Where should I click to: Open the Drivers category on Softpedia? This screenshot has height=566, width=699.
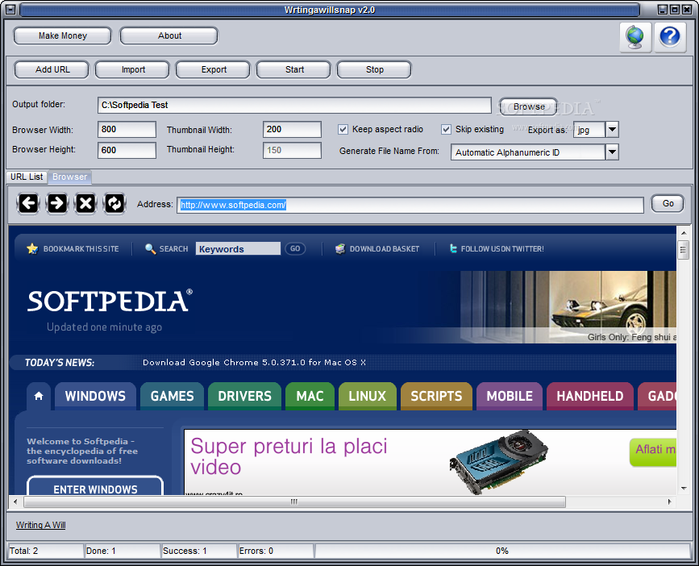(245, 396)
